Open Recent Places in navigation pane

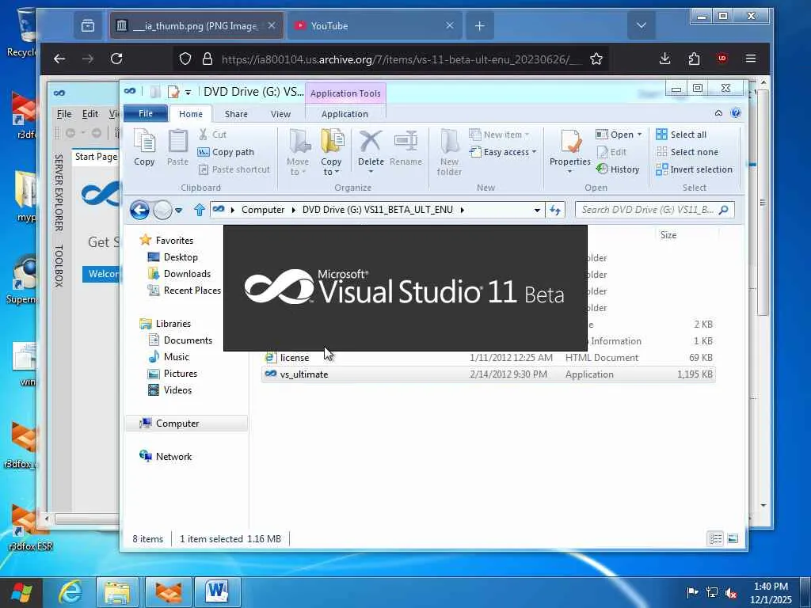[184, 291]
